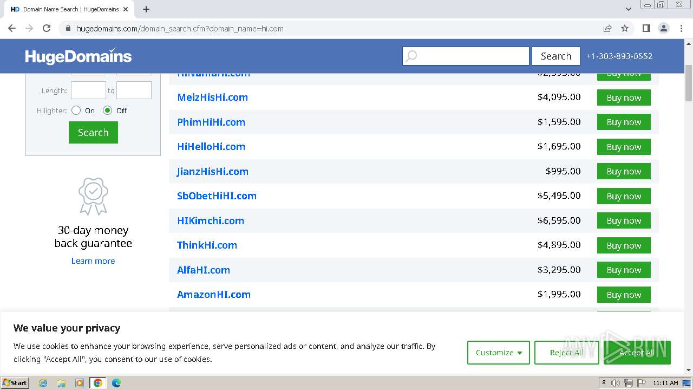The width and height of the screenshot is (693, 390).
Task: Open Internet Explorer from taskbar
Action: [43, 383]
